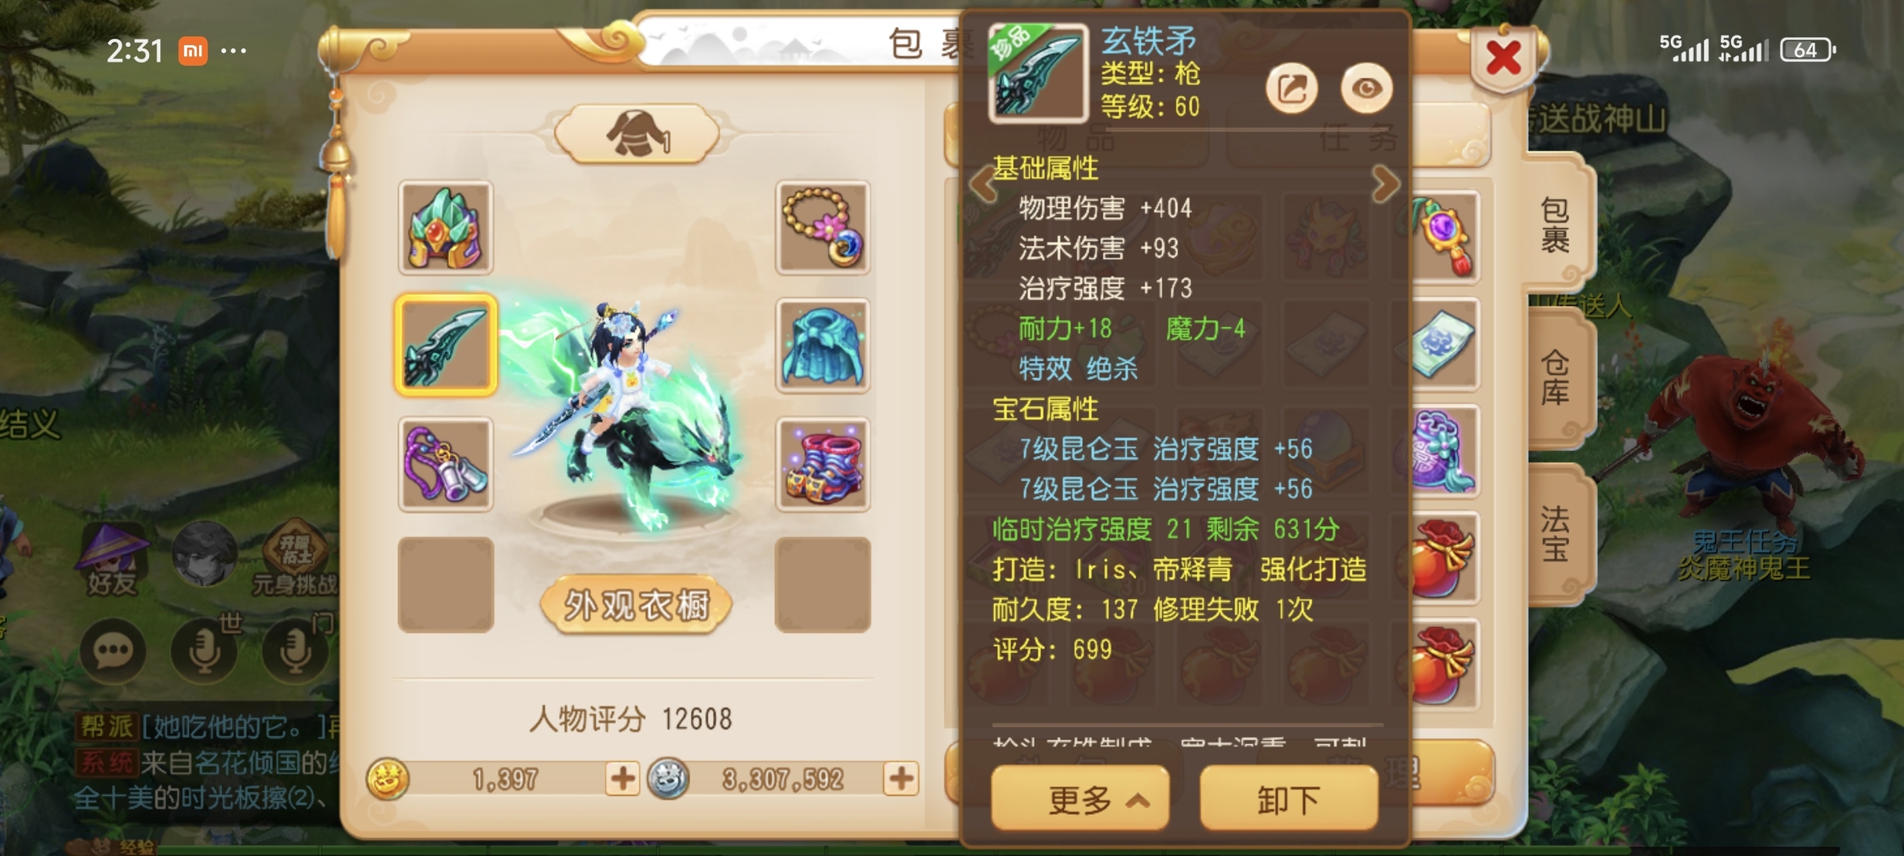This screenshot has height=856, width=1904.
Task: Toggle the 门 sect voice microphone
Action: point(296,651)
